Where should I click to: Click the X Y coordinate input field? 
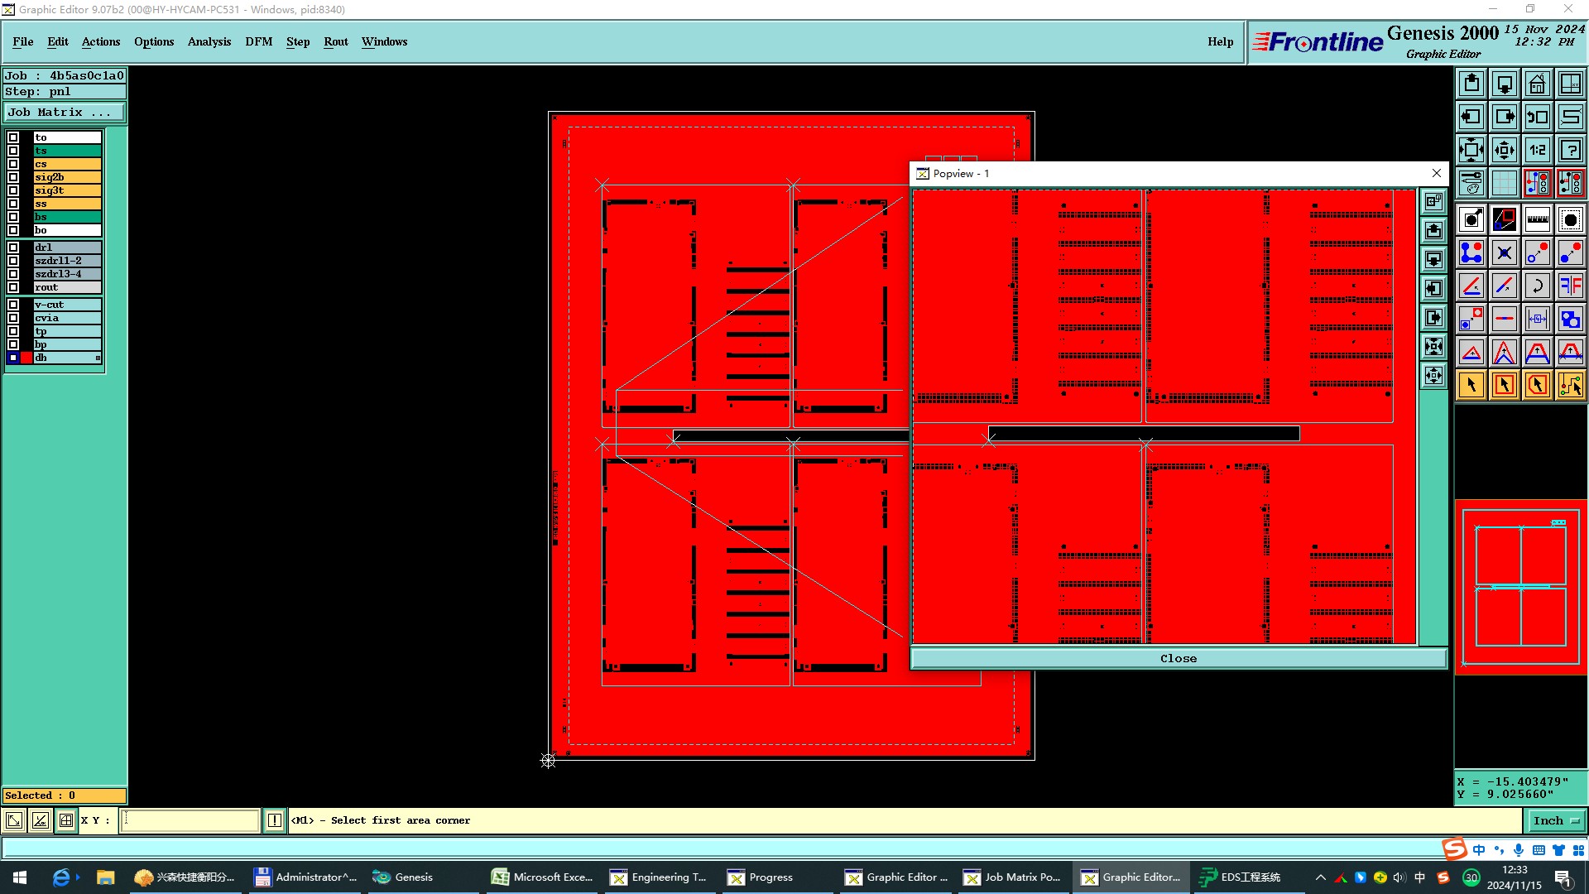[x=190, y=820]
